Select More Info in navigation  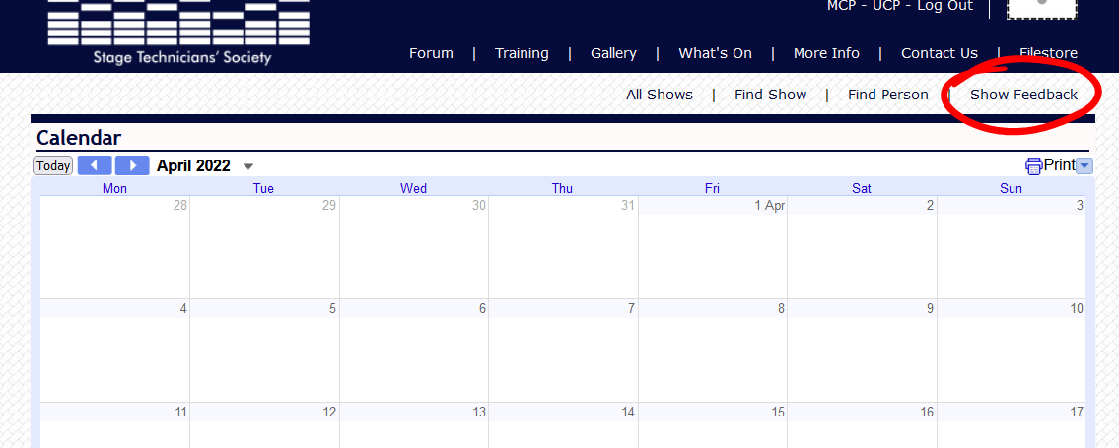pyautogui.click(x=826, y=53)
